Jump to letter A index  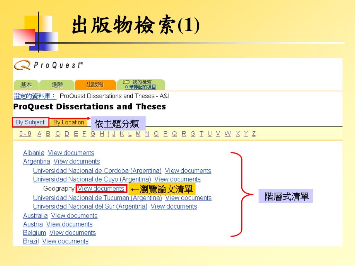[40, 134]
